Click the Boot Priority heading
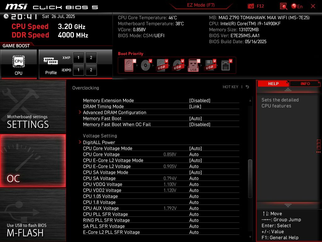This screenshot has width=322, height=242. (x=130, y=54)
